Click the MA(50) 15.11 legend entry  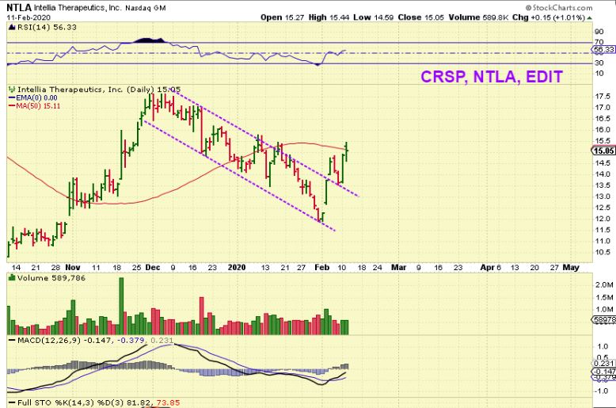35,105
